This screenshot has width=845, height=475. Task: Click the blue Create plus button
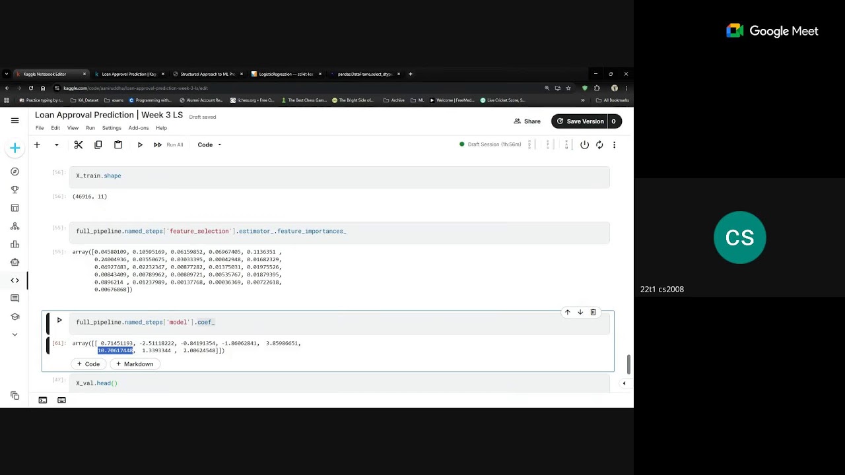tap(15, 148)
